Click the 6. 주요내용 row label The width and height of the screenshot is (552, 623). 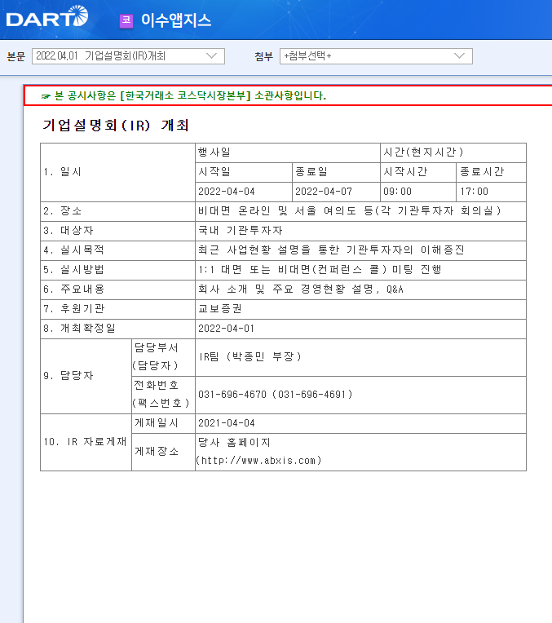(117, 289)
